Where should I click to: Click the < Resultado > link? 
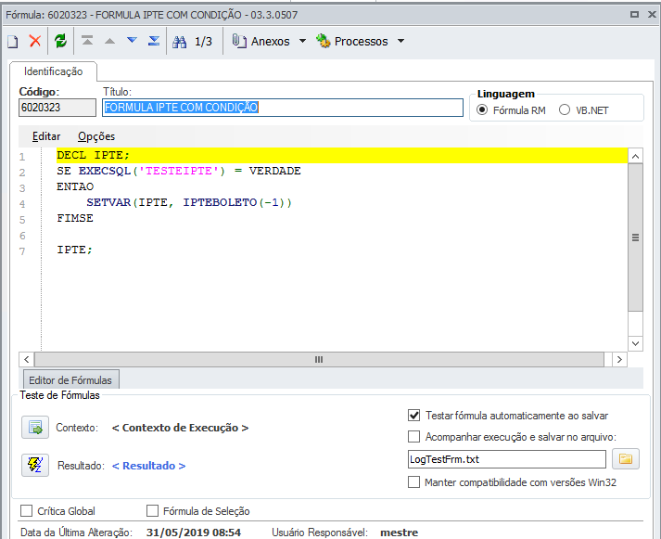pos(149,466)
